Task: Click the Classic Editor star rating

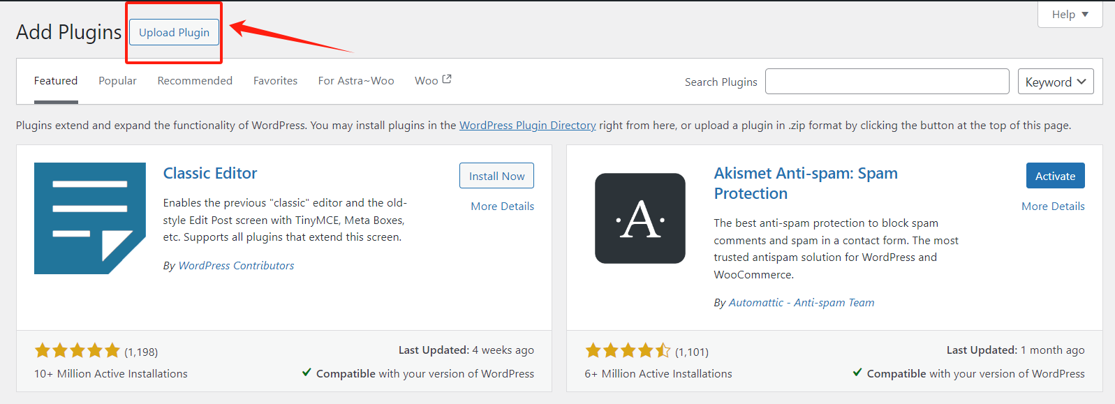Action: pos(77,351)
